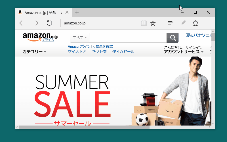Screen dimensions: 227x142
Task: Open a new tab with plus button
Action: click(x=77, y=12)
